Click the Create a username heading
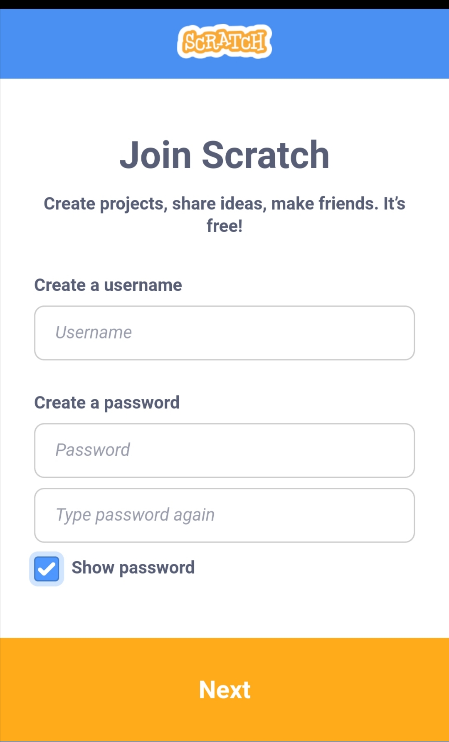The width and height of the screenshot is (449, 742). point(108,285)
